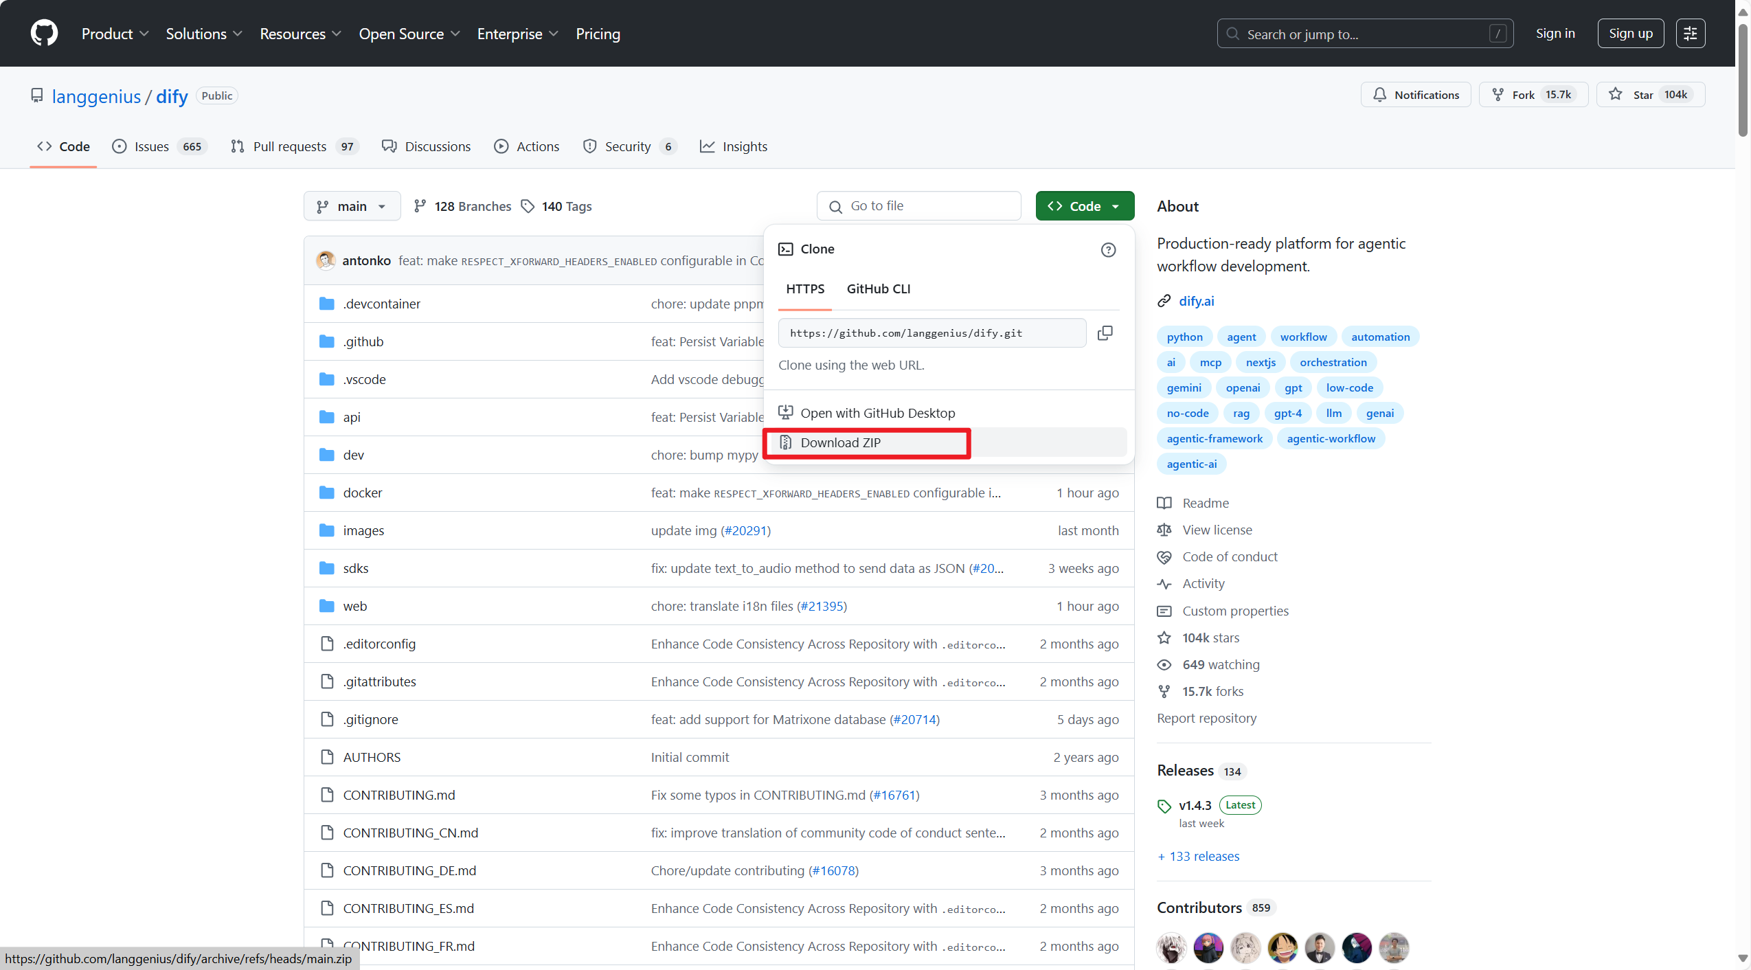The image size is (1751, 970).
Task: Toggle the green Code dropdown button
Action: pyautogui.click(x=1085, y=206)
